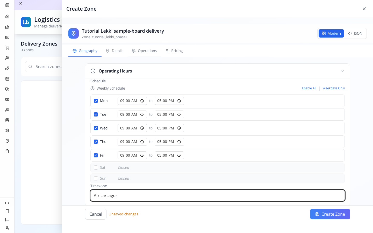Select the delivery truck sidebar icon

(7, 89)
